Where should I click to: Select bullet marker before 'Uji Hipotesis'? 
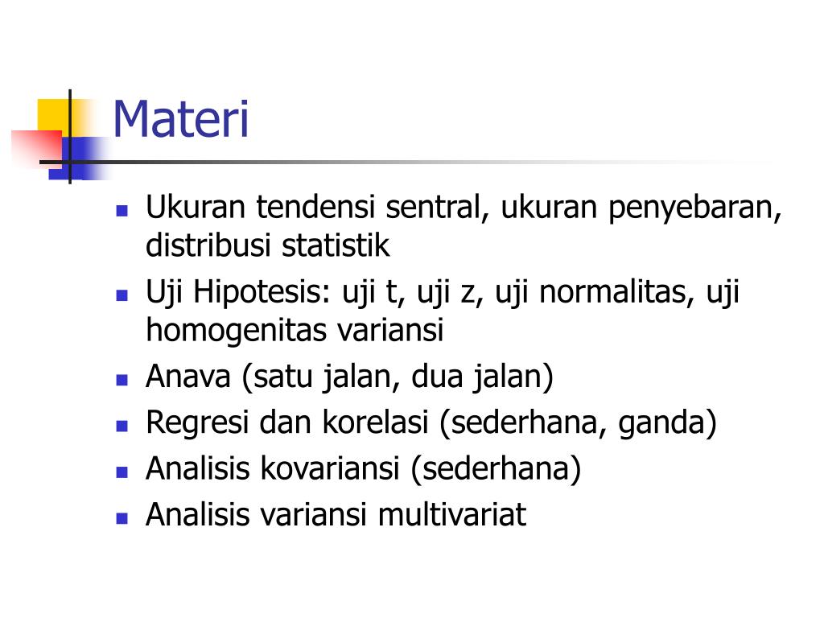(122, 295)
